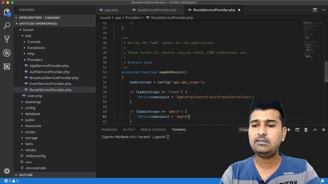The height and width of the screenshot is (184, 328).
Task: Click mapWebRoutes function name on line 52
Action: [171, 72]
